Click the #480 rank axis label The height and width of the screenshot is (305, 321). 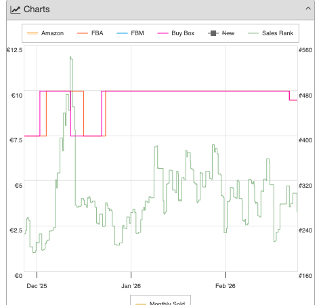305,96
